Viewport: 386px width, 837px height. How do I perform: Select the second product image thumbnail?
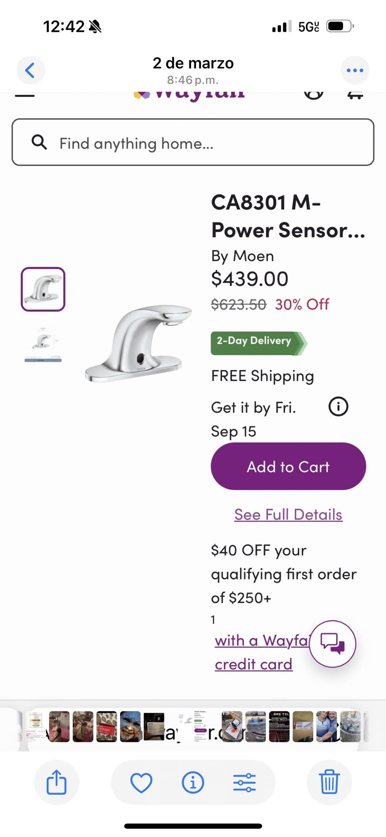point(43,343)
